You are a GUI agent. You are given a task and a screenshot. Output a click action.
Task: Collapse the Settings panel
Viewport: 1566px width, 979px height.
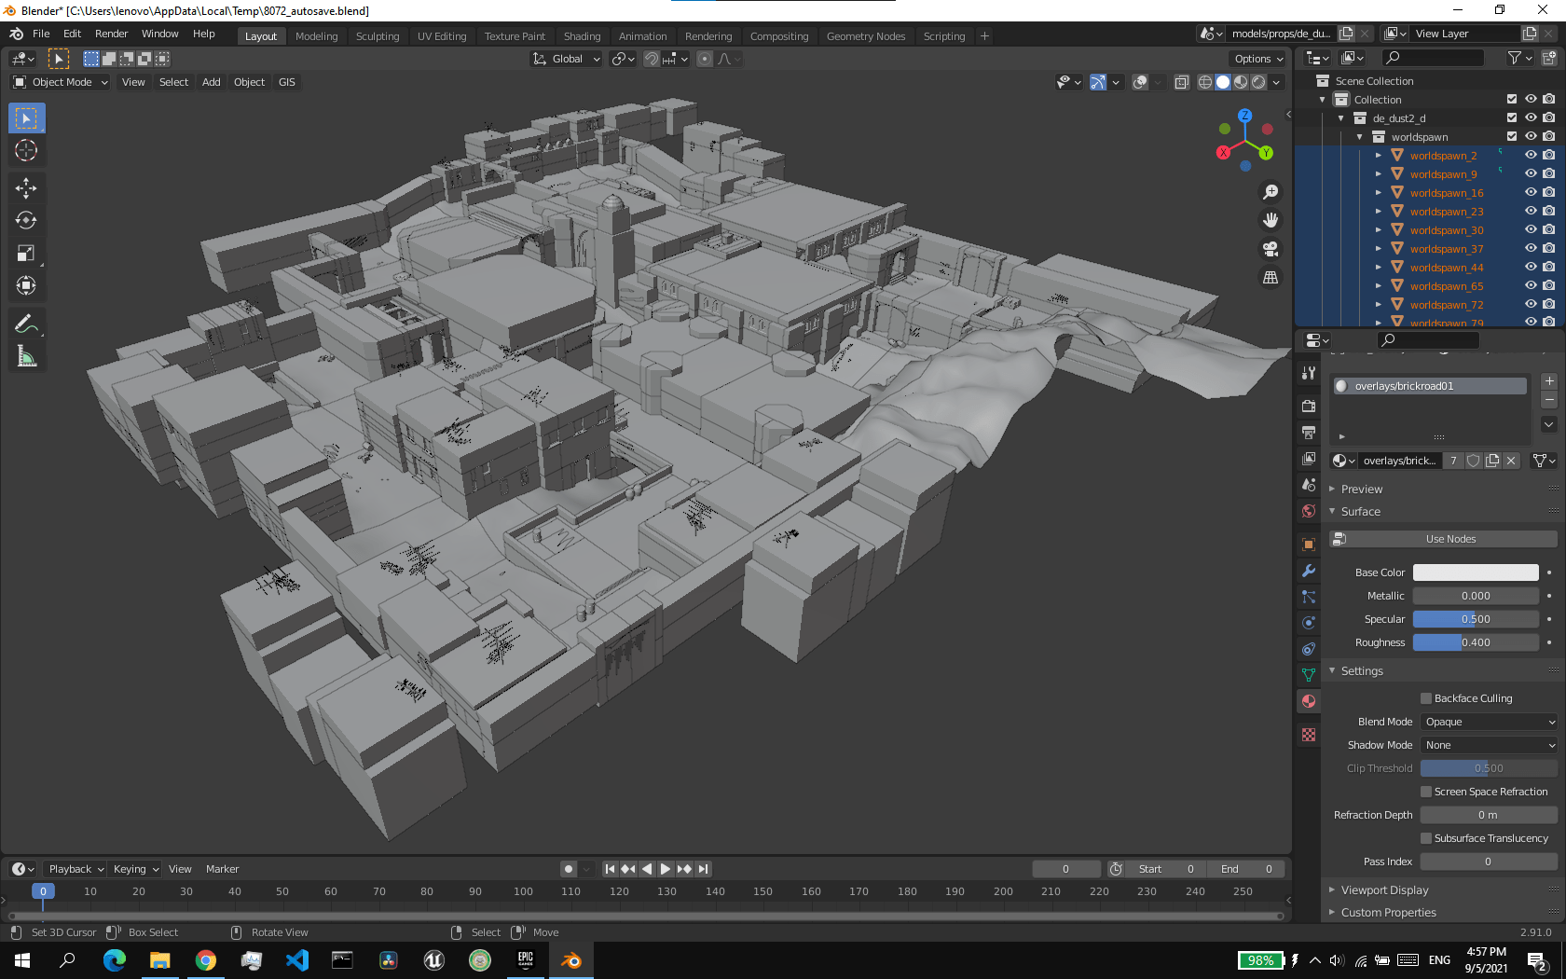tap(1361, 670)
